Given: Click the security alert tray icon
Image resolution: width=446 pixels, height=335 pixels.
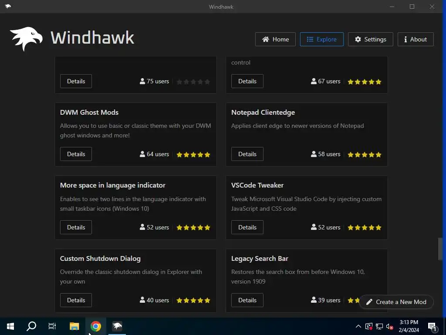Looking at the screenshot, I should [x=369, y=326].
